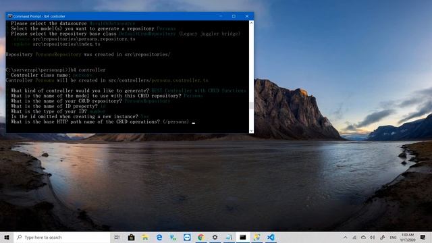Open the Windows Start menu

[7, 237]
